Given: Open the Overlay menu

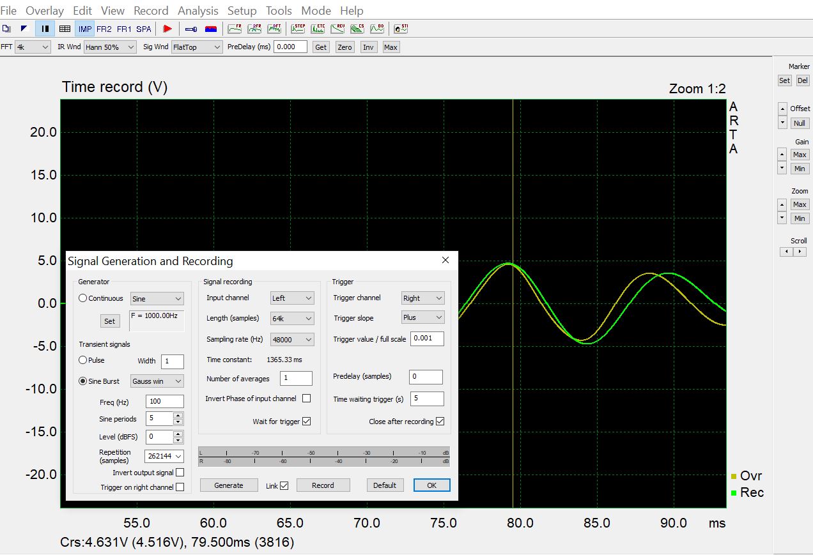Looking at the screenshot, I should coord(45,11).
